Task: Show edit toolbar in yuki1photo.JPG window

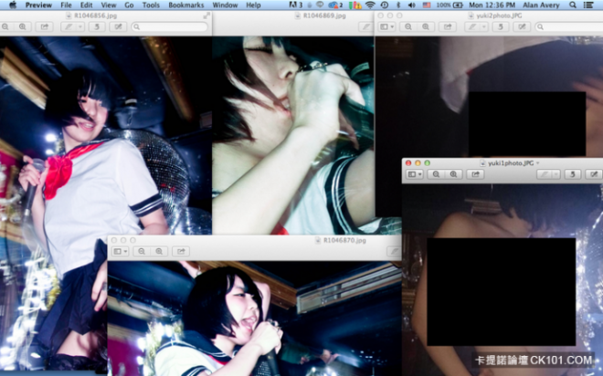Action: [x=594, y=174]
